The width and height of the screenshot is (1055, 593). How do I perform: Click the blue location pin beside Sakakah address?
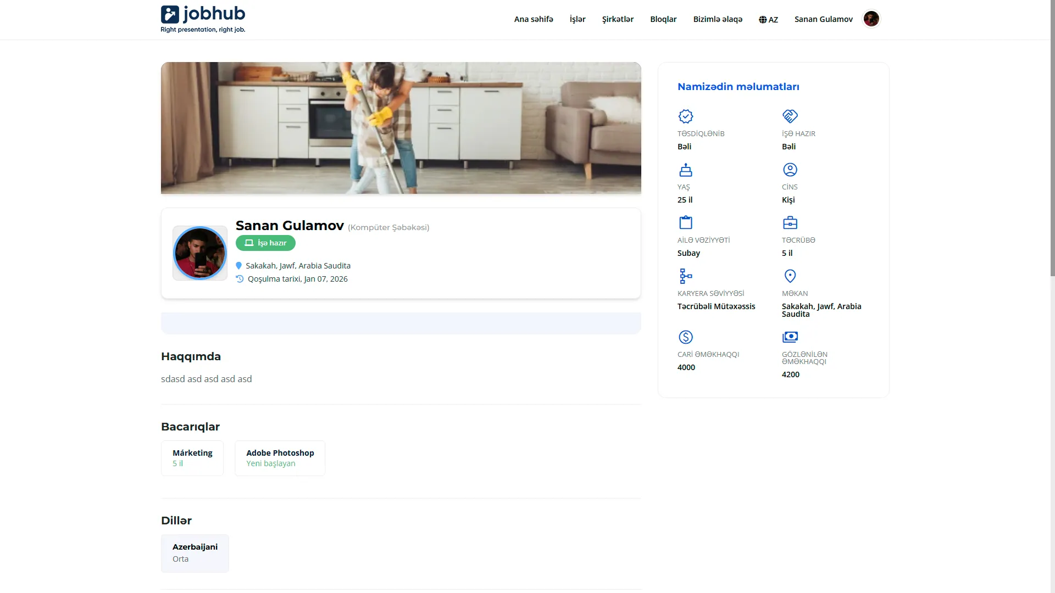[x=238, y=266]
